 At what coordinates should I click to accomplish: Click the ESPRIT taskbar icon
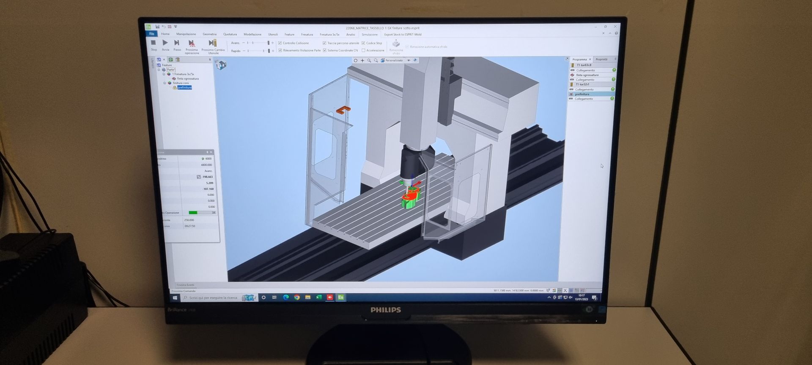tap(341, 297)
